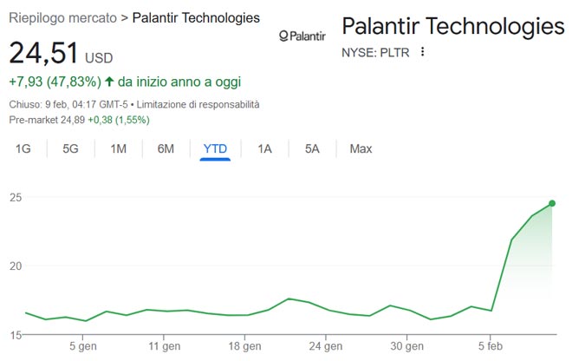The width and height of the screenshot is (572, 361).
Task: Show the 1M chart range
Action: pyautogui.click(x=119, y=149)
